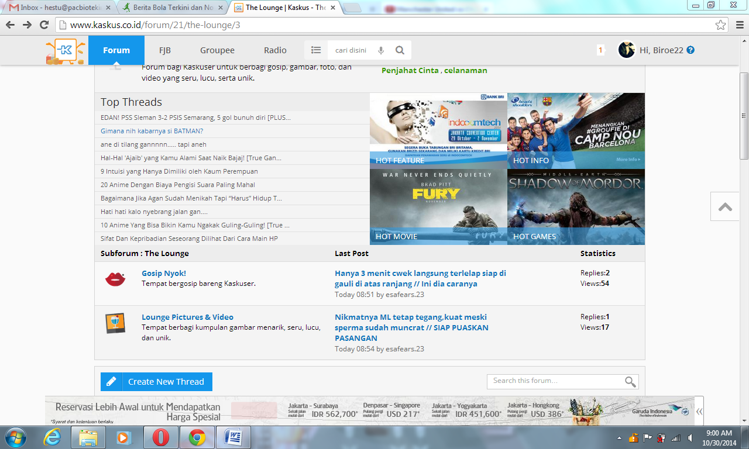Click the Gosip Nyok lips icon

coord(115,279)
